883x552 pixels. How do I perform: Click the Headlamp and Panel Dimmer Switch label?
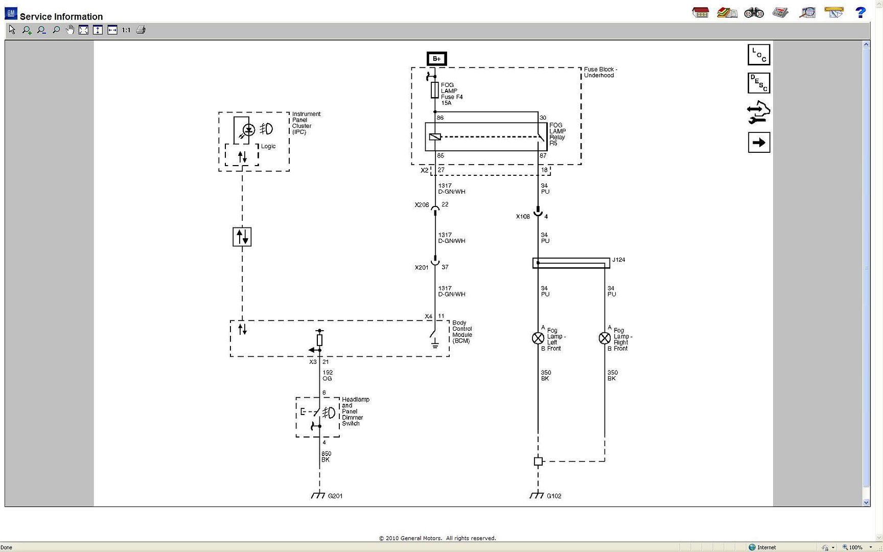[x=356, y=411]
